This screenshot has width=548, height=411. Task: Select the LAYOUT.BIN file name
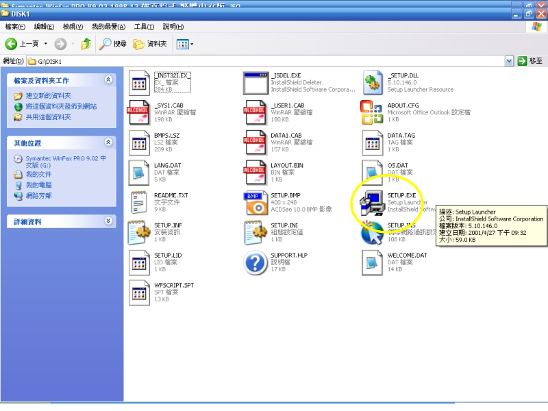pyautogui.click(x=287, y=165)
